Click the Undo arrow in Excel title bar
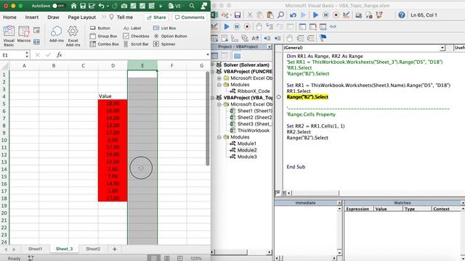 102,6
